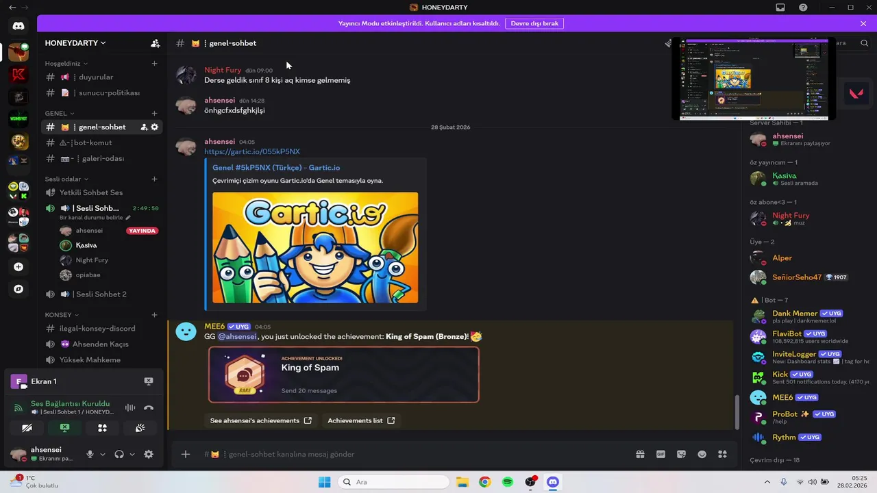The height and width of the screenshot is (493, 877).
Task: Open input device options arrow beside microphone
Action: coord(103,454)
